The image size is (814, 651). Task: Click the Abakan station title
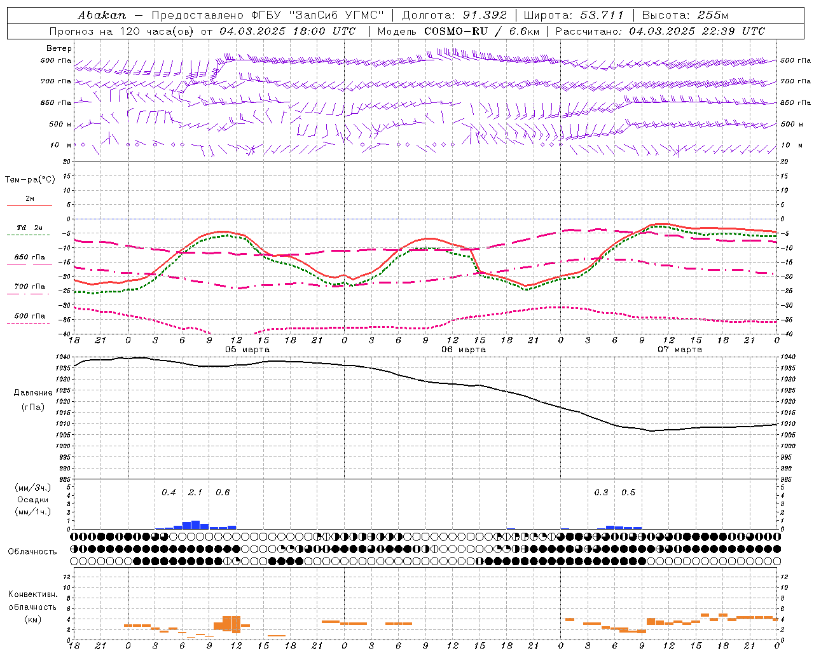point(102,15)
